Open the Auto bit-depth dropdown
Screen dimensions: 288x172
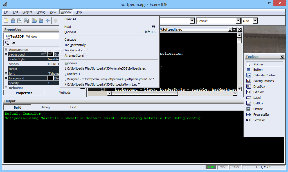click(x=255, y=21)
